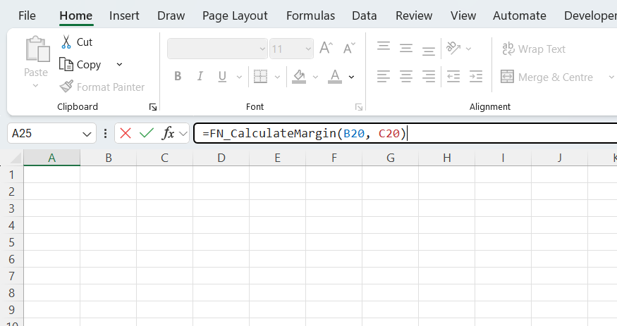Viewport: 617px width, 326px height.
Task: Select column D header
Action: coord(221,158)
